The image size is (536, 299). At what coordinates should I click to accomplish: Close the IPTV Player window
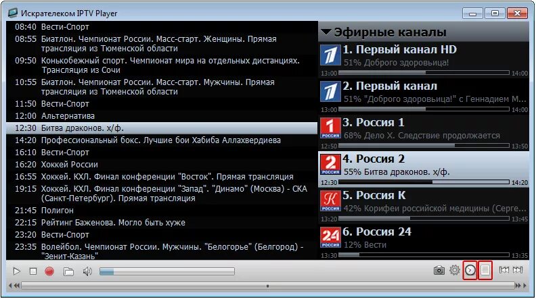coord(517,13)
